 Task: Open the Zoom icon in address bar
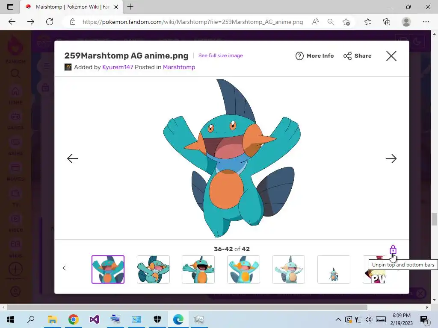(331, 22)
